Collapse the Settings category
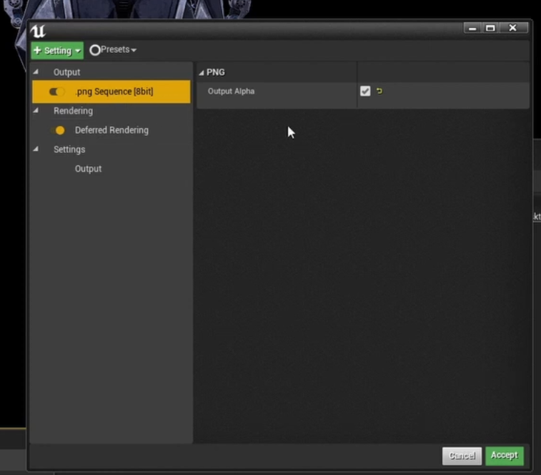This screenshot has height=475, width=541. coord(36,150)
